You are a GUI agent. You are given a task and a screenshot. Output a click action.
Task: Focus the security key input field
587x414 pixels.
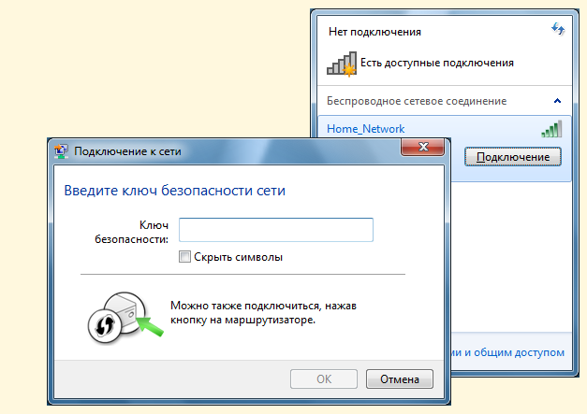tap(276, 230)
